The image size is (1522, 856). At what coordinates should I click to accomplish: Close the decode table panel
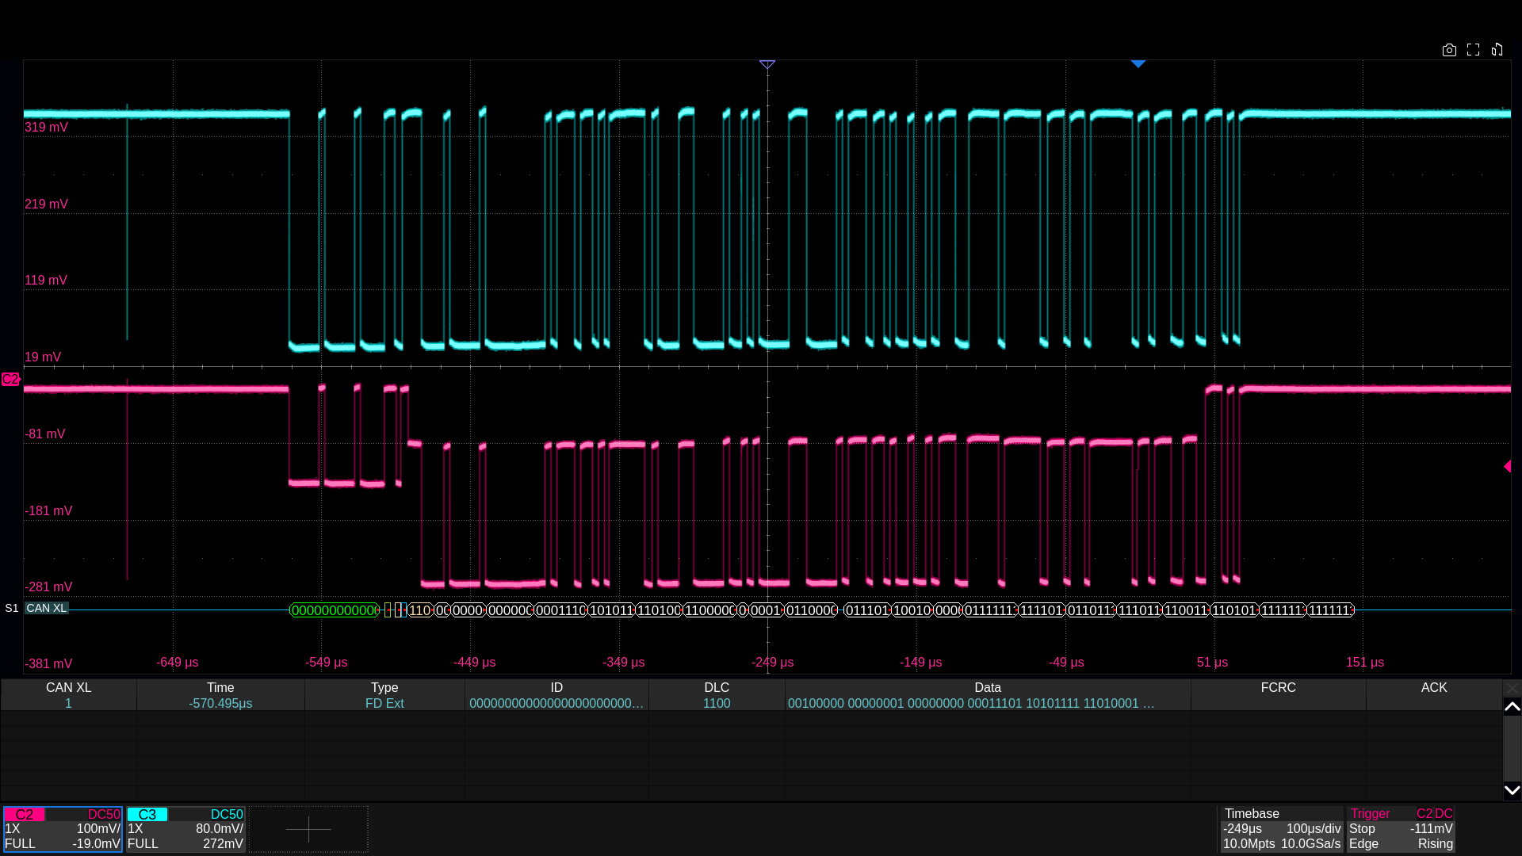click(1512, 688)
